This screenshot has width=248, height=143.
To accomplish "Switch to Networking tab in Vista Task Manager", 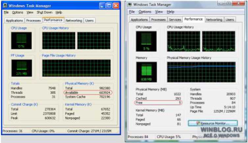I will tap(214, 20).
